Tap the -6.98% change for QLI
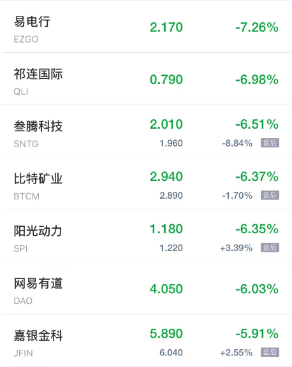Screen dimensions: 292x367 click(257, 80)
